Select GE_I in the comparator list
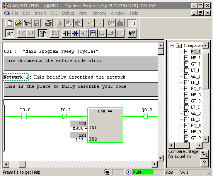 [x=195, y=76]
